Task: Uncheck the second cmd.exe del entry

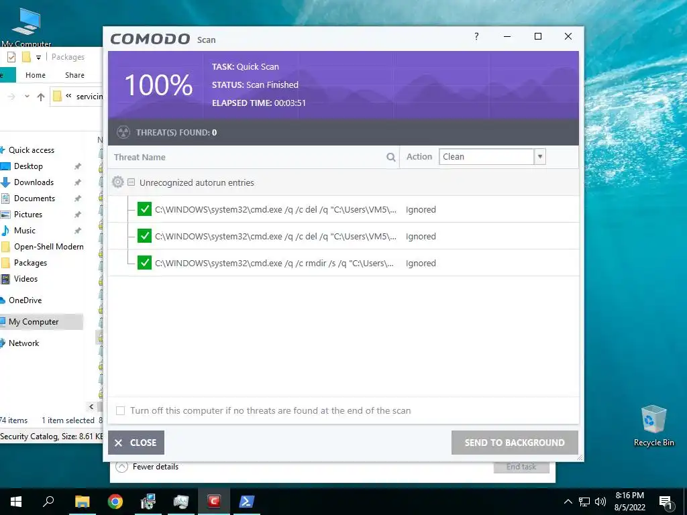Action: [145, 236]
